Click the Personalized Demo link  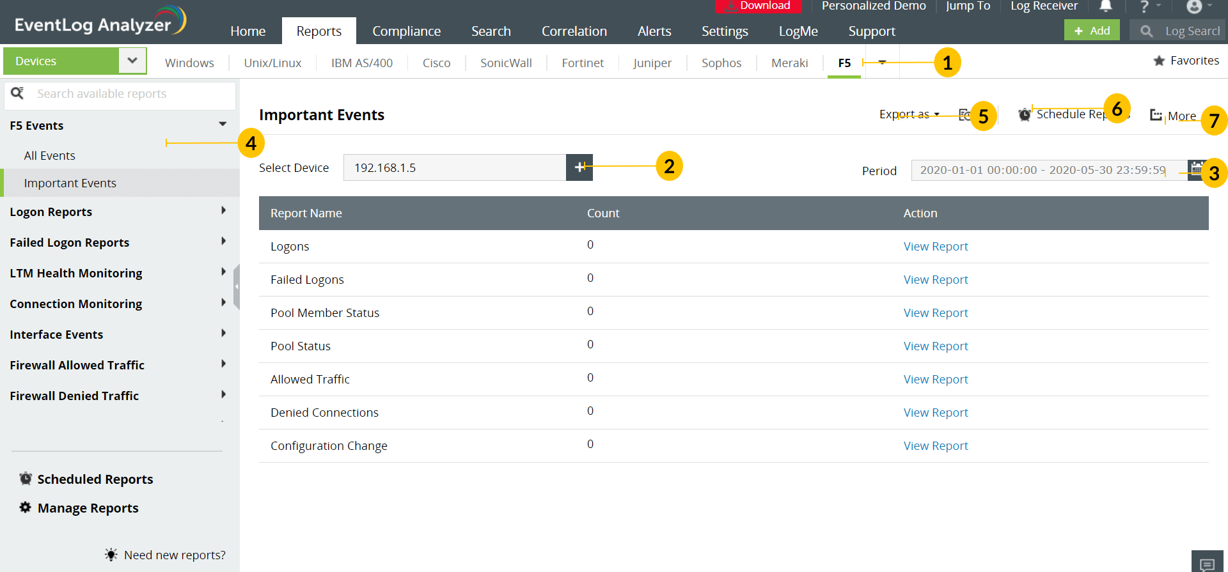(x=874, y=6)
